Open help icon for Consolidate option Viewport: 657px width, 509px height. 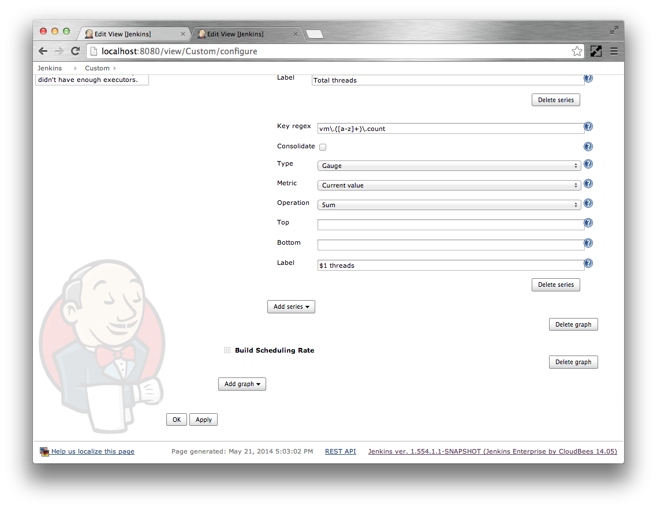(x=588, y=147)
